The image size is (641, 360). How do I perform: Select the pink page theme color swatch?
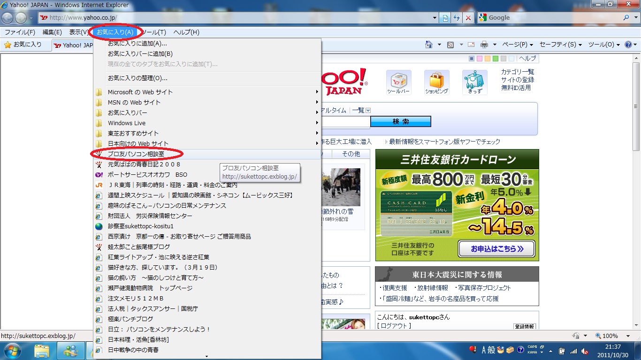point(480,59)
